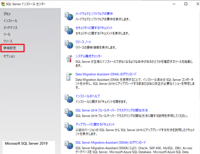
Task: Open the セキュリティに関するドキュメント link
Action: point(94,28)
